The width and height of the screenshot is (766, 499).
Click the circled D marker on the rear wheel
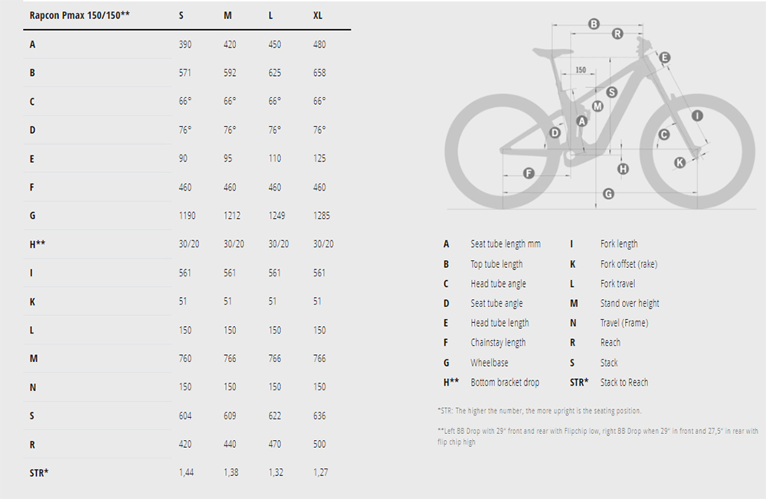click(x=555, y=133)
